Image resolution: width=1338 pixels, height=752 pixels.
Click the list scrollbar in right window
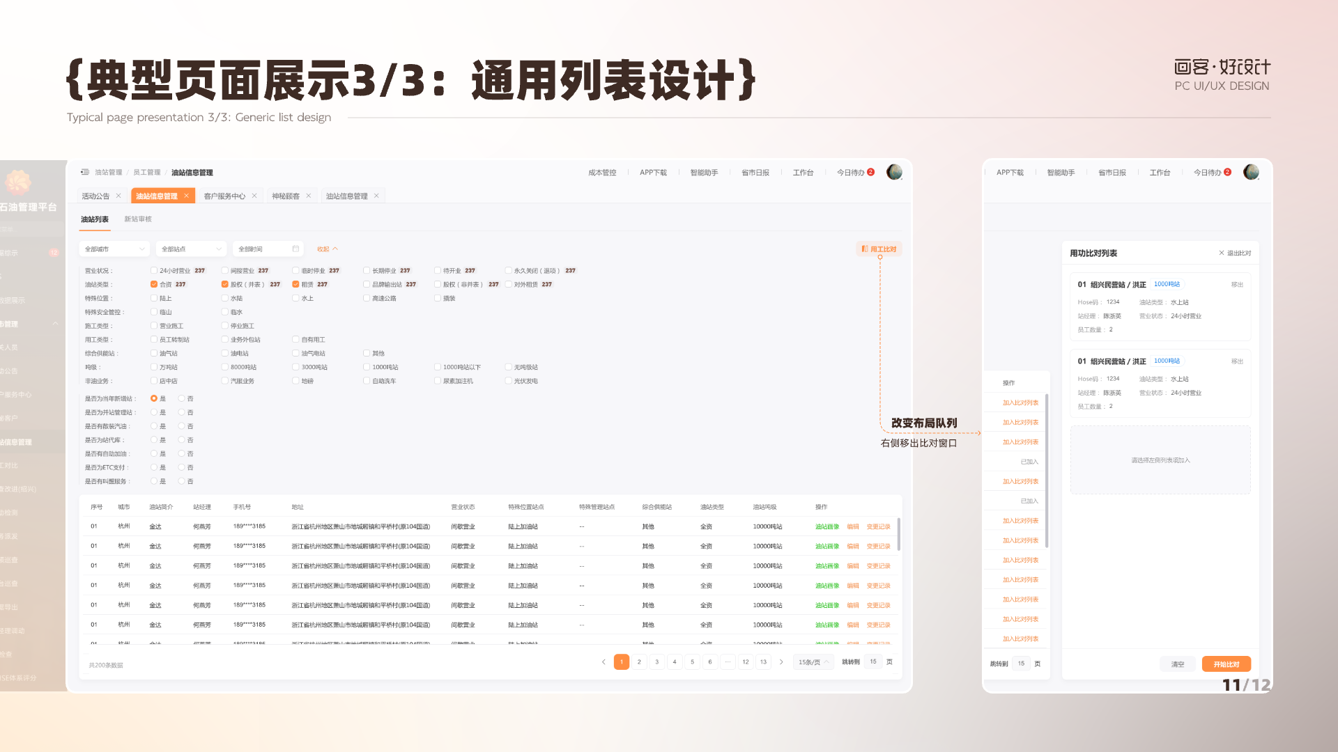click(x=1047, y=470)
